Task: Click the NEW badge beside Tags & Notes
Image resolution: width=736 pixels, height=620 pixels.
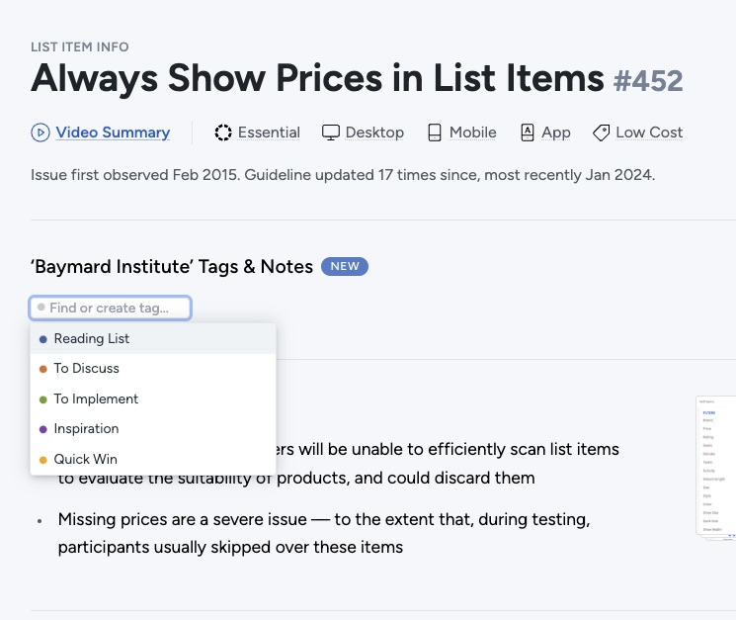Action: click(345, 266)
